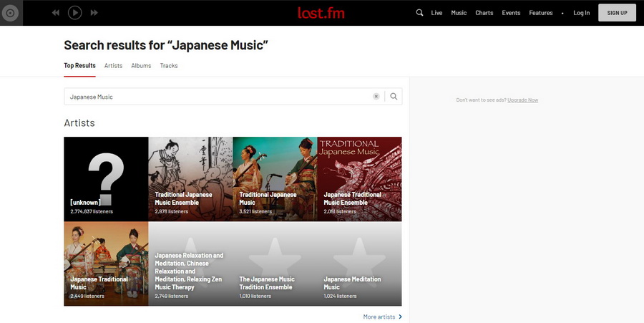This screenshot has width=644, height=323.
Task: Clear the search field with the X icon
Action: click(x=376, y=97)
